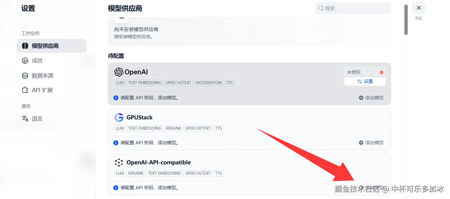Click the OpenAI logo icon
The height and width of the screenshot is (199, 450).
point(119,72)
